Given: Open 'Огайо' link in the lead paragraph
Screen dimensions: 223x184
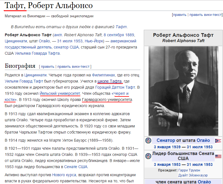Looking at the screenshot, I should (x=44, y=41).
